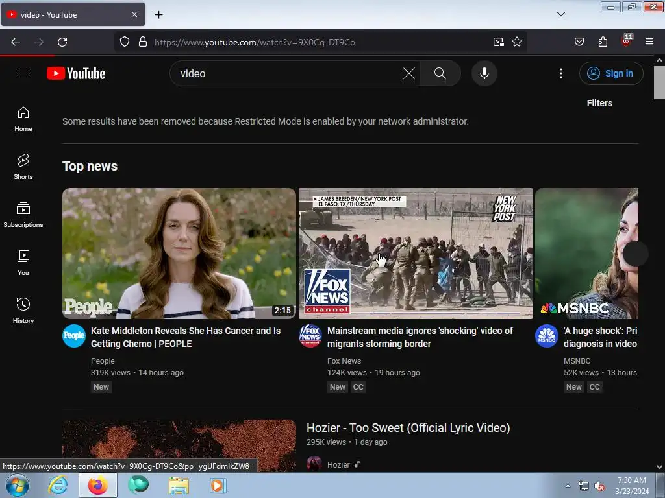Click the page vertical scrollbar thumb

point(659,82)
